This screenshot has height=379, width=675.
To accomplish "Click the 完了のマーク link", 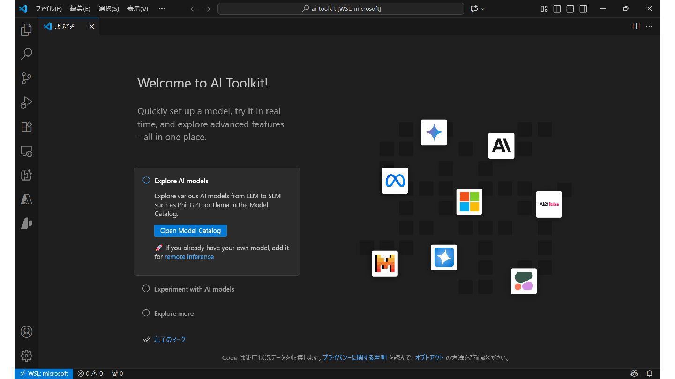I will [x=170, y=339].
